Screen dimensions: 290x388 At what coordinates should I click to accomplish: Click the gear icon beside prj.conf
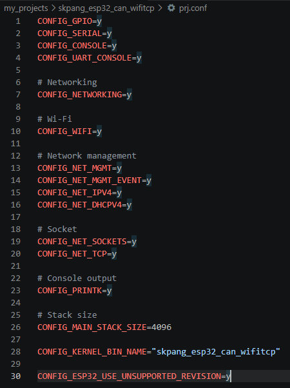[171, 8]
